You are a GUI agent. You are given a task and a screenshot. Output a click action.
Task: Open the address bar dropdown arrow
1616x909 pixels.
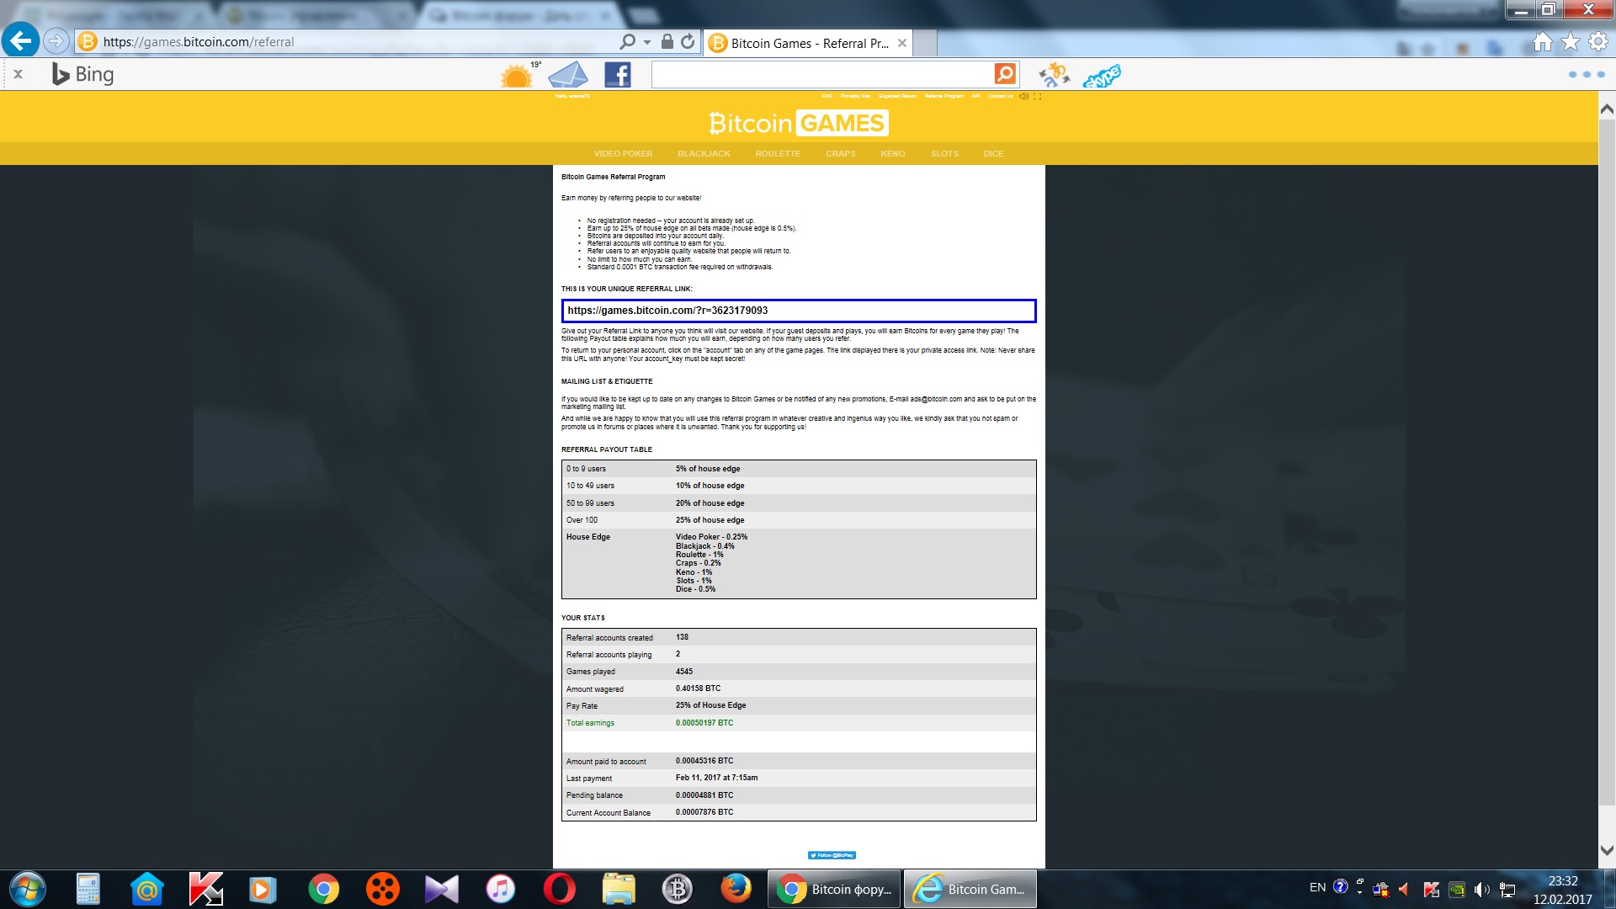tap(647, 42)
